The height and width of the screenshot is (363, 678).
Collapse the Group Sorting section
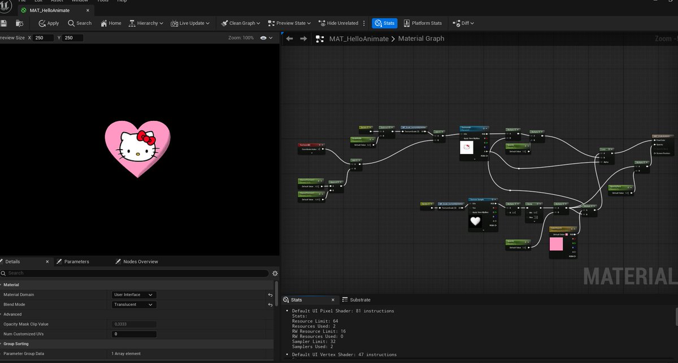(x=1, y=344)
